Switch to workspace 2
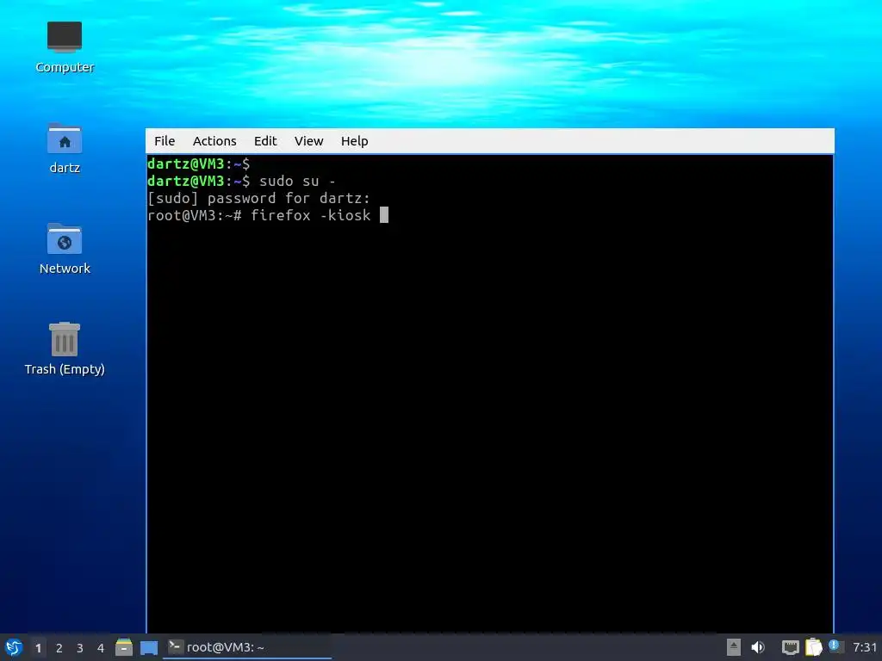Screen dimensions: 882x661 pos(59,648)
